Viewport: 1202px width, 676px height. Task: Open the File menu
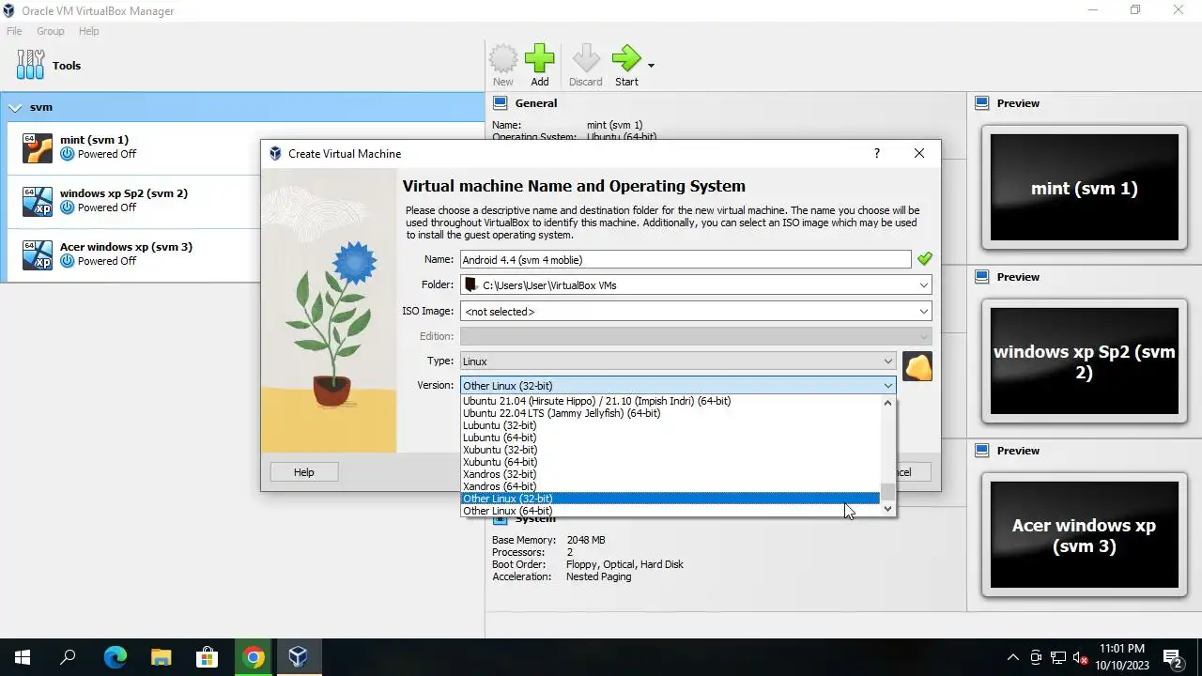(14, 31)
